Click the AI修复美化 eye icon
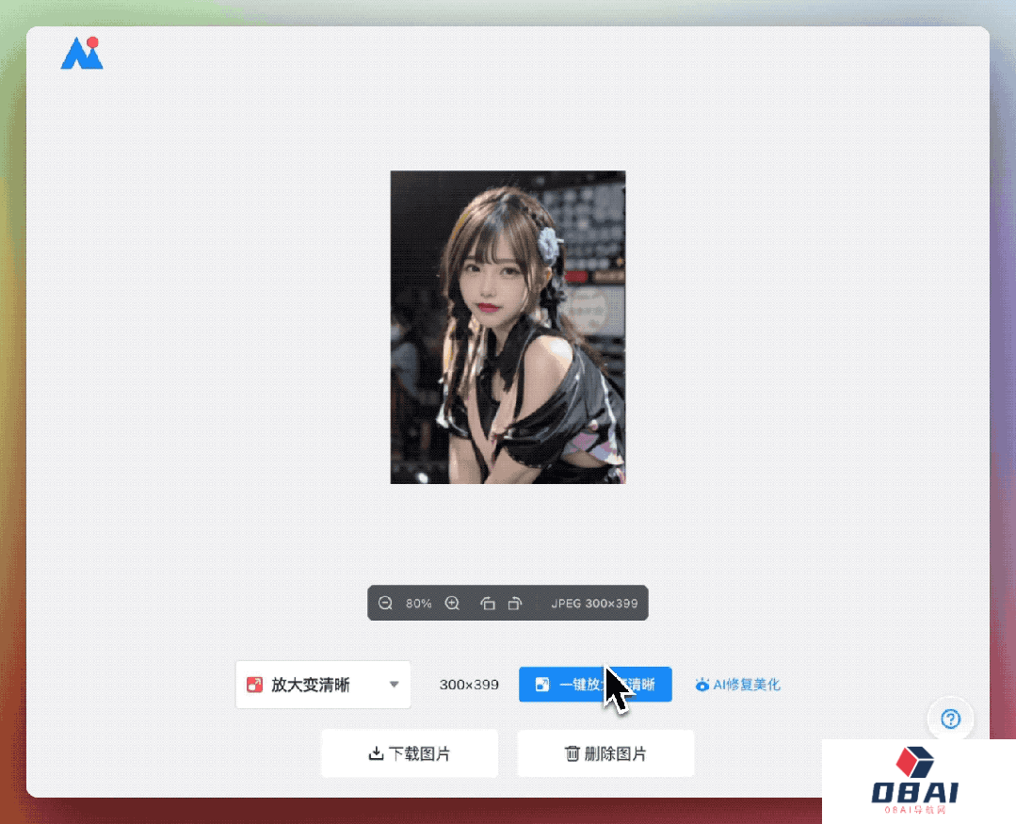This screenshot has height=824, width=1016. [702, 685]
